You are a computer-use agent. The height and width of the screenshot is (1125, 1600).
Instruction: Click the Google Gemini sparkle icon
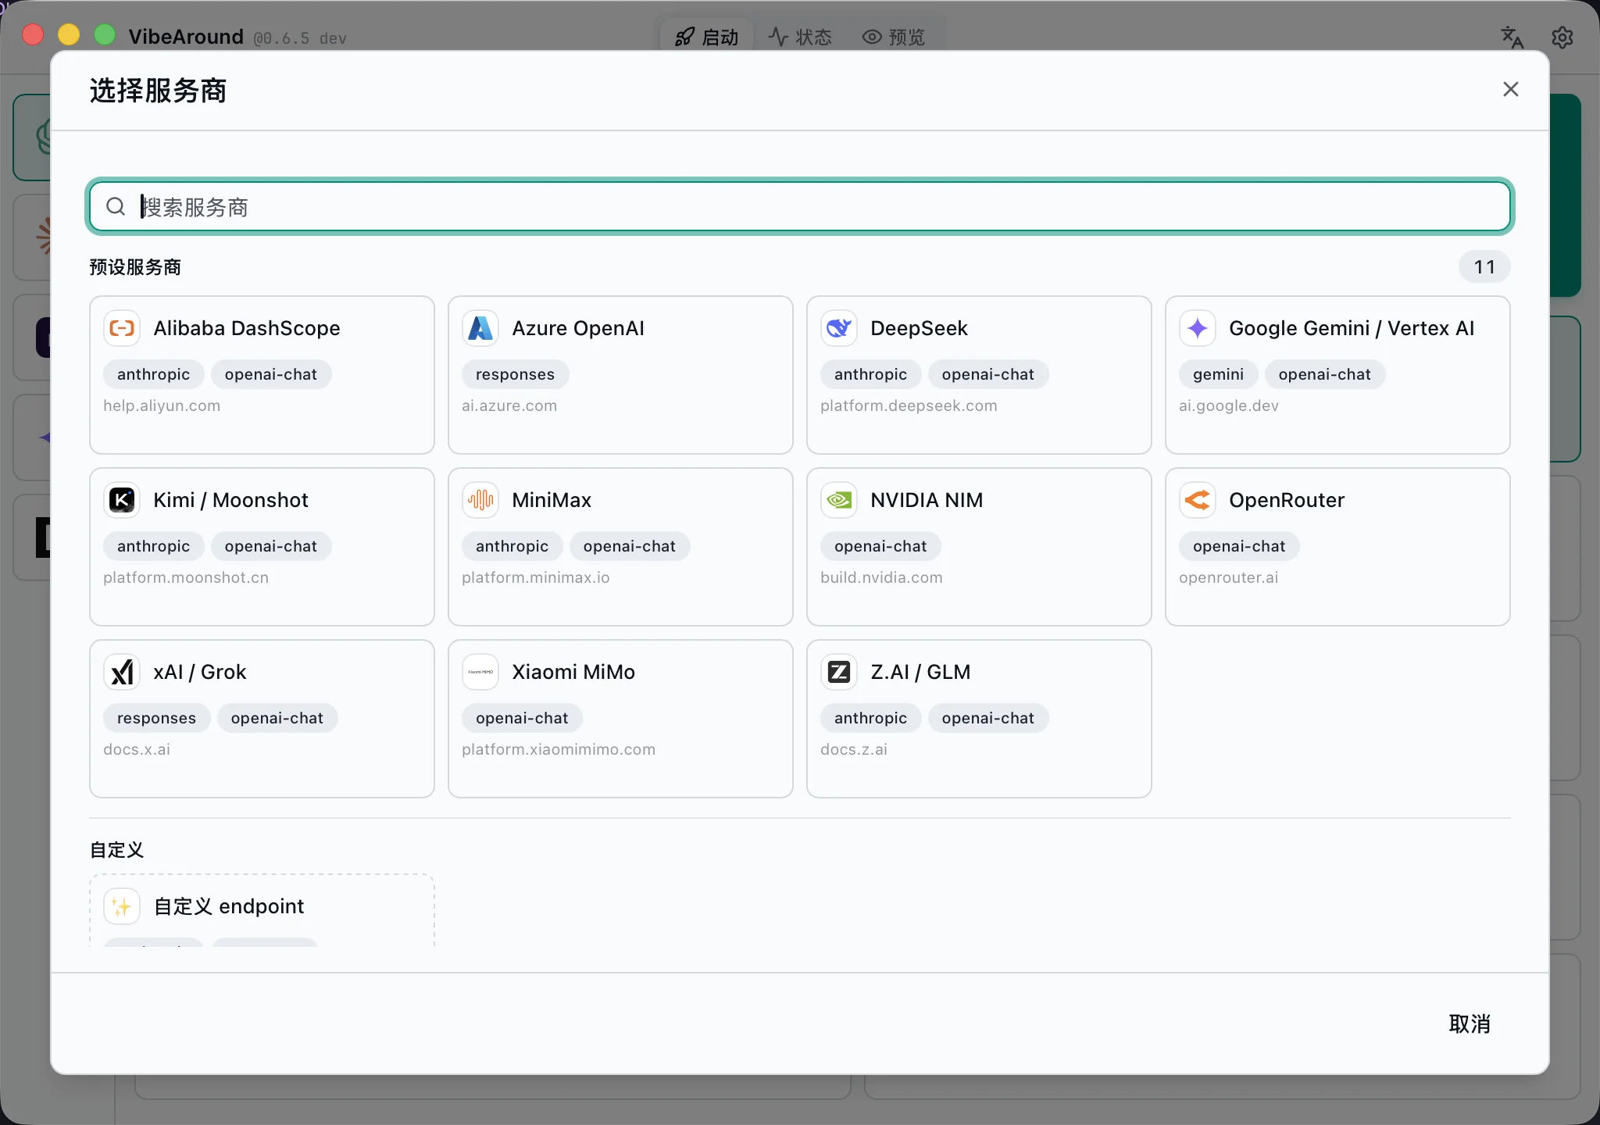pyautogui.click(x=1198, y=328)
